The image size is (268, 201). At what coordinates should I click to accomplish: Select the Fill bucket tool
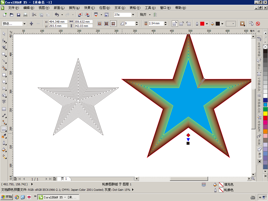point(4,150)
